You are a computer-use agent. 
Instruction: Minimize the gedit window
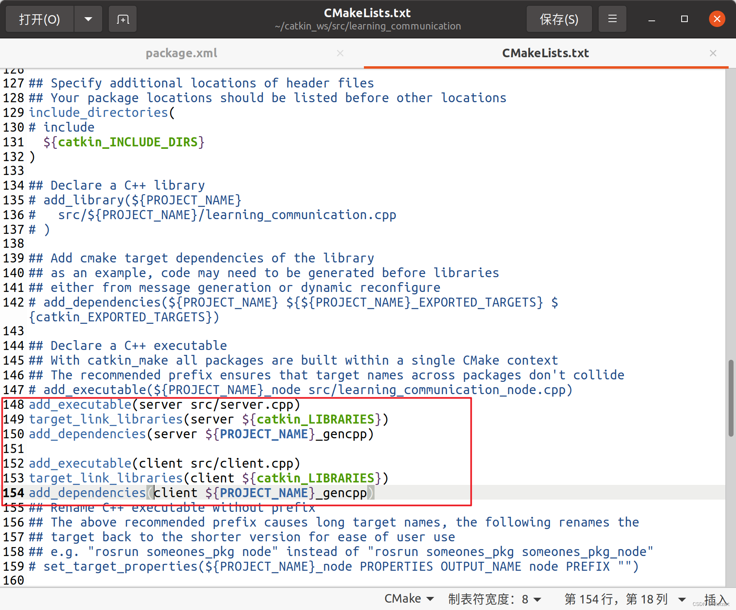pyautogui.click(x=652, y=19)
